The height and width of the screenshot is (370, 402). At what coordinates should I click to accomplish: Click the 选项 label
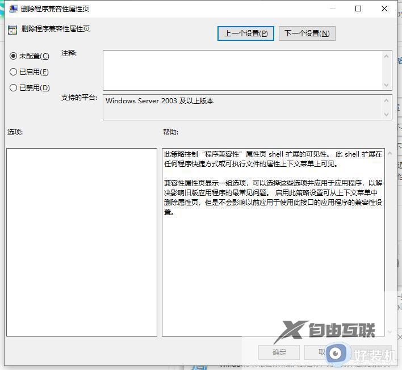coord(15,132)
